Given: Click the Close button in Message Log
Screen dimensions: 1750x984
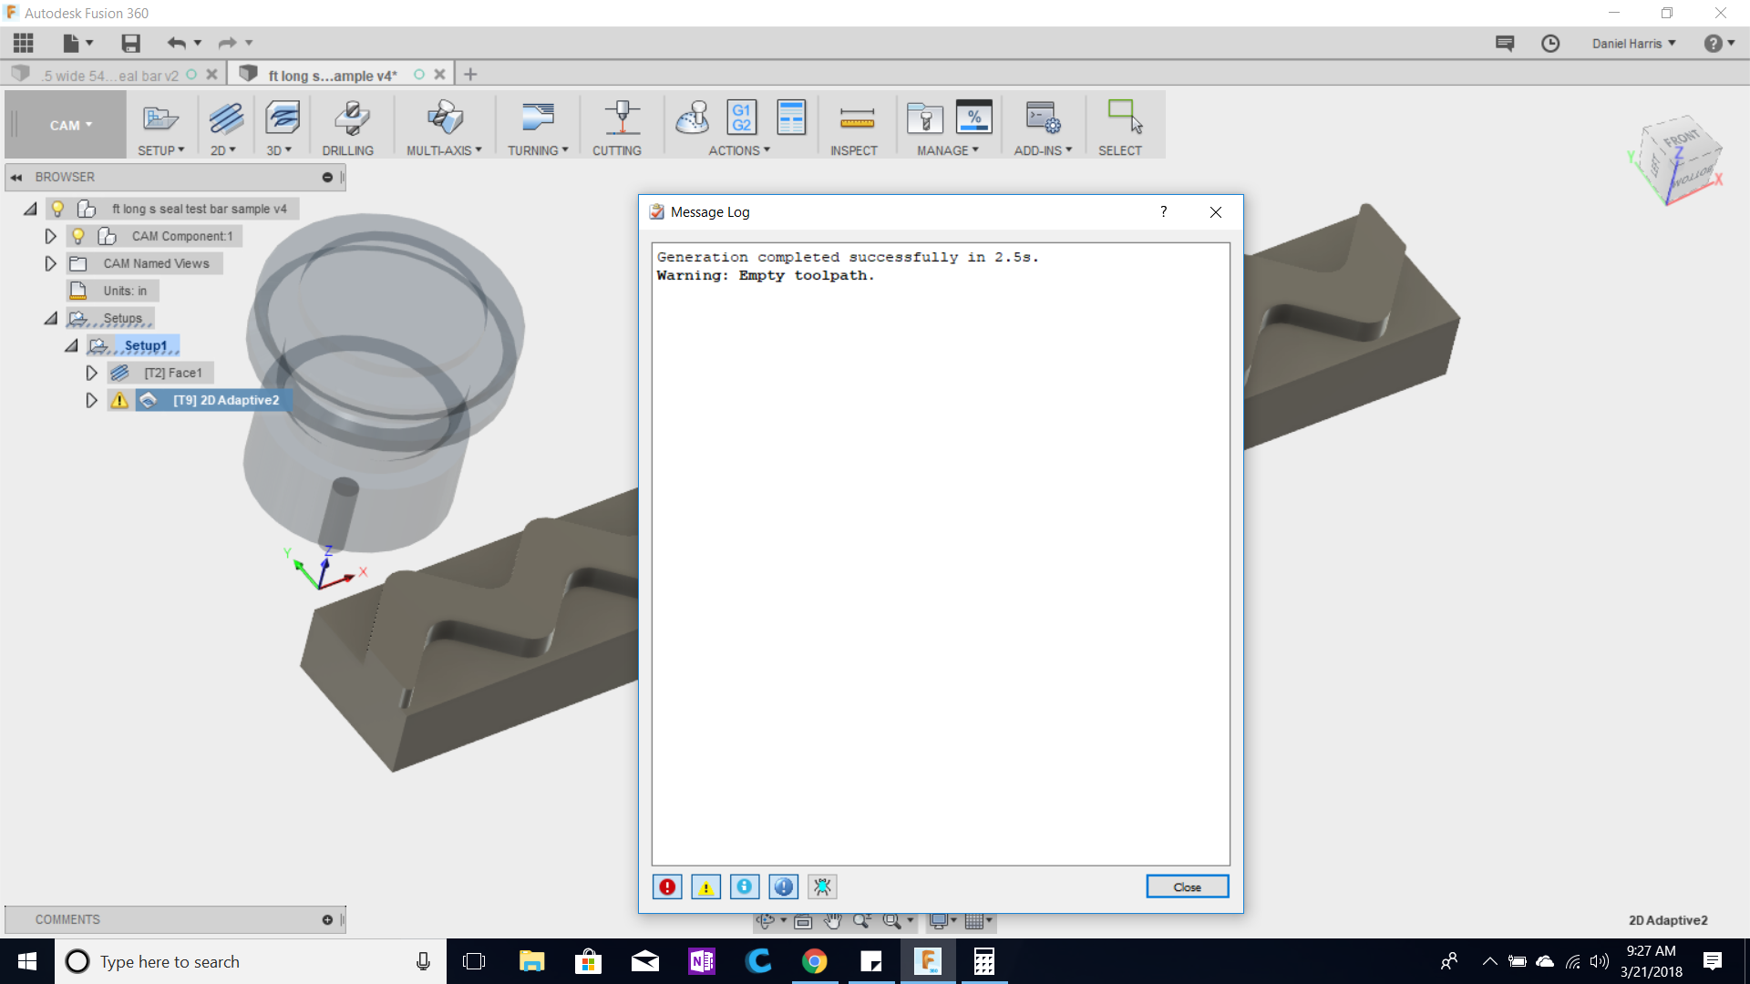Looking at the screenshot, I should pos(1187,887).
